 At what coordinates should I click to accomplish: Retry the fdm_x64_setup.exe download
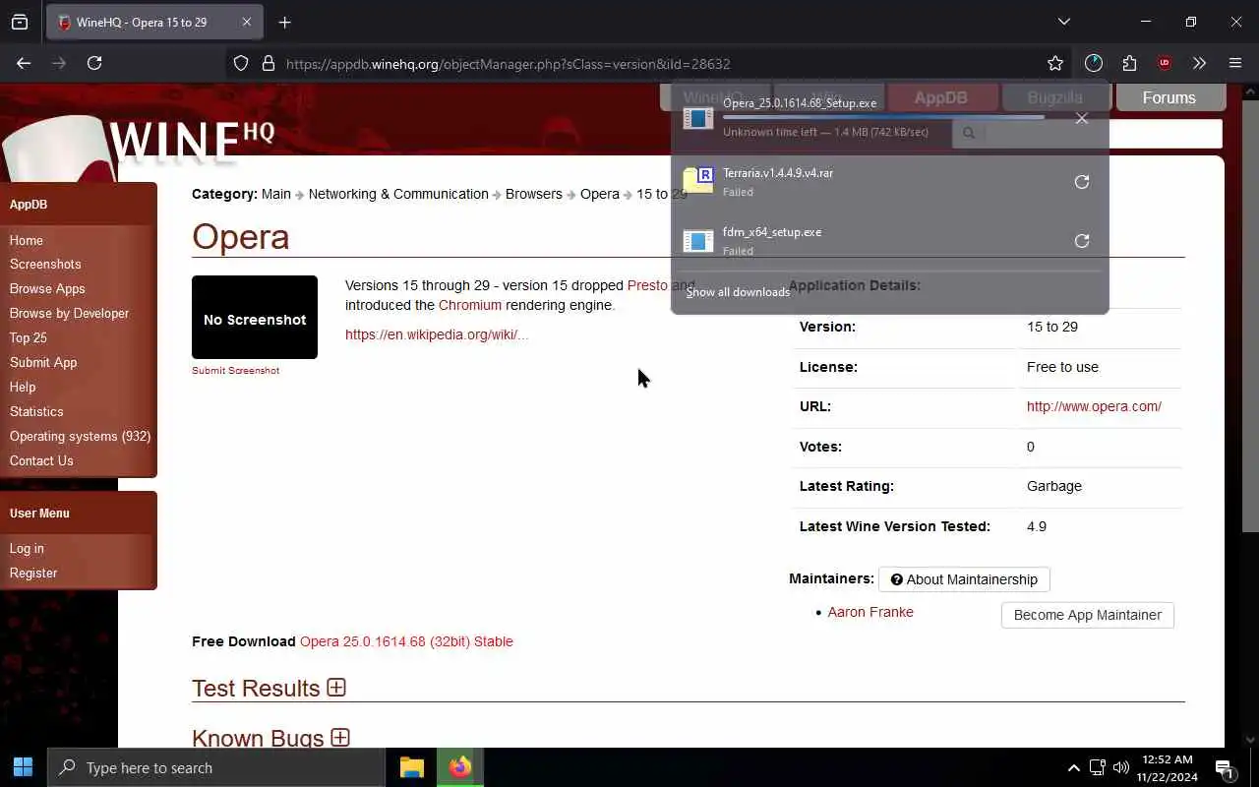[x=1082, y=241]
